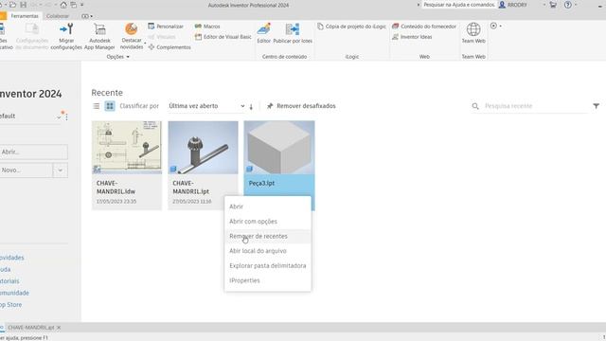606x341 pixels.
Task: Toggle sort direction arrow
Action: (x=251, y=106)
